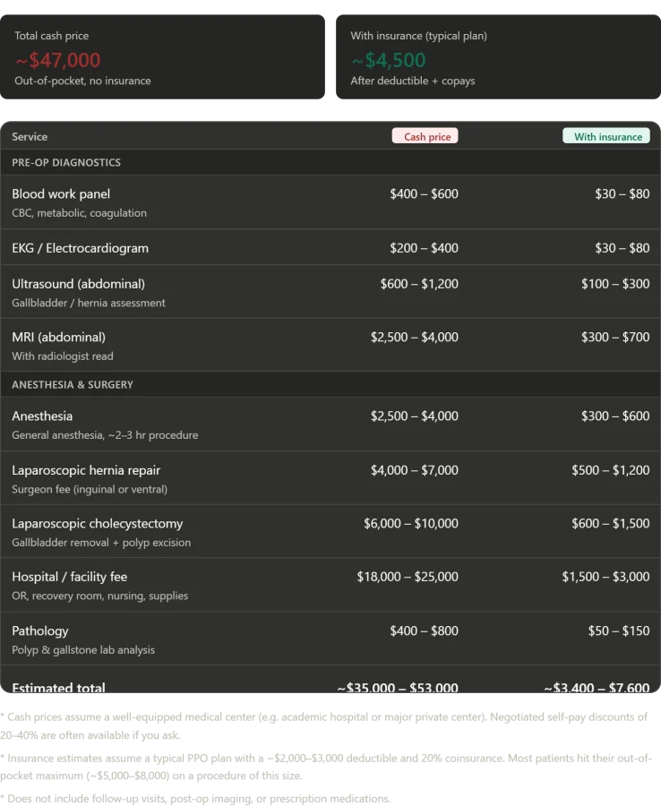Click Laparoscopic cholecystectomy service name
This screenshot has width=661, height=806.
point(97,524)
